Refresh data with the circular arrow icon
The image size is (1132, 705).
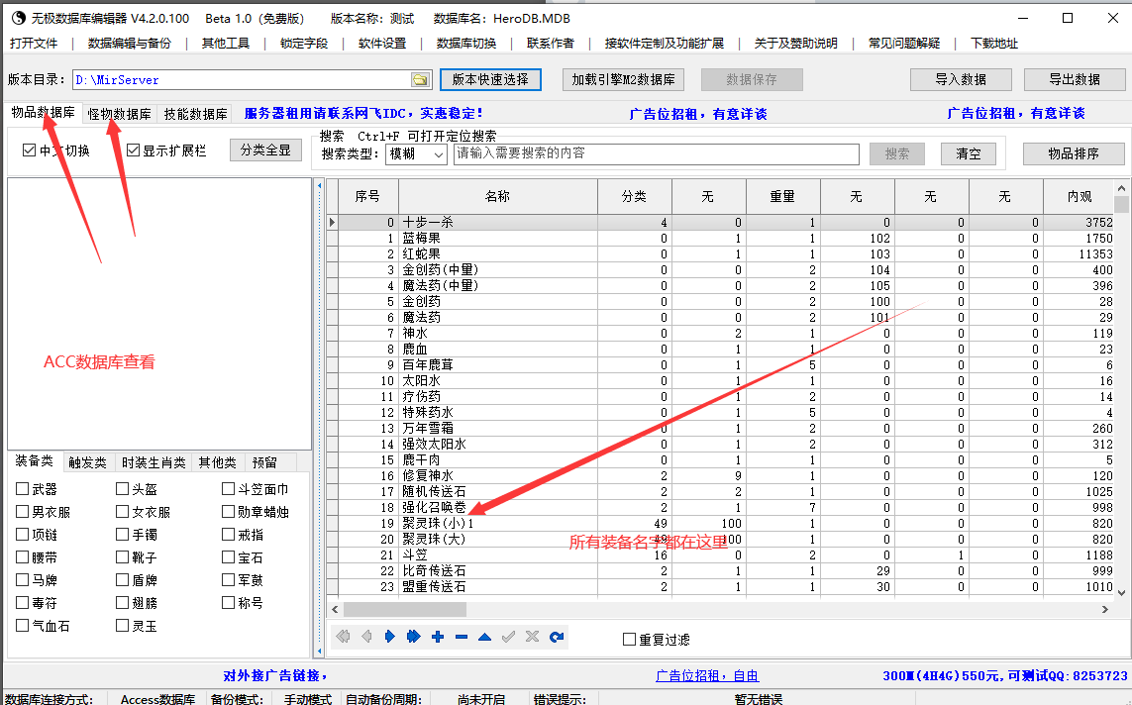(x=557, y=637)
